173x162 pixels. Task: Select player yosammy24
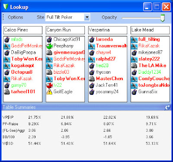(x=107, y=92)
